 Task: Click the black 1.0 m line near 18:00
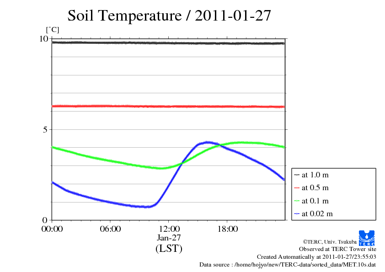click(227, 43)
